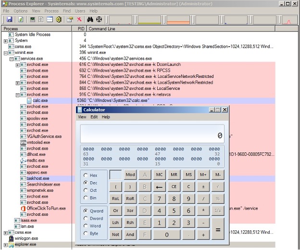Screen dimensions: 300x250
Task: Click the Refresh Now toolbar icon
Action: 21,19
